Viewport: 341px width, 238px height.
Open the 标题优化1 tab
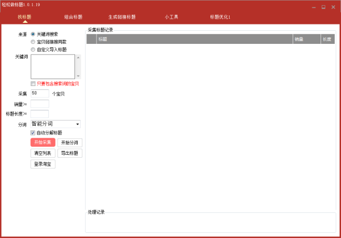coord(220,17)
